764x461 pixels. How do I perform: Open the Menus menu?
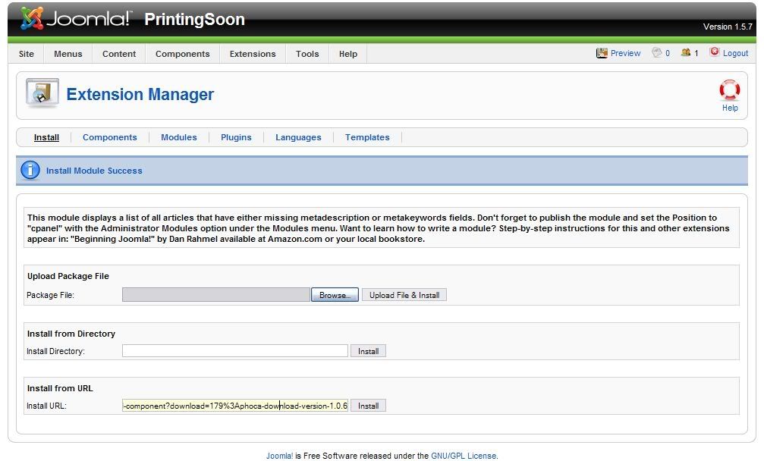68,54
